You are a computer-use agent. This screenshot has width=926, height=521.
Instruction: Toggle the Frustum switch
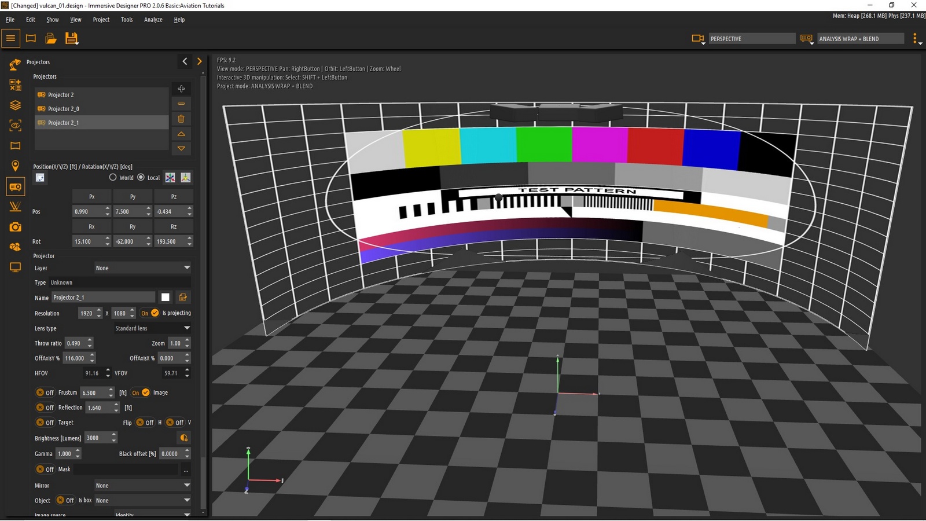45,392
